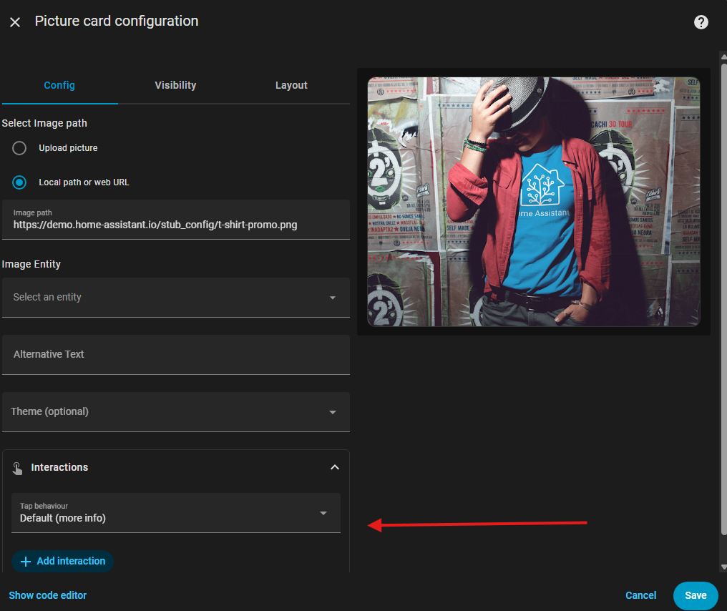
Task: Open the help icon at top right
Action: click(701, 22)
